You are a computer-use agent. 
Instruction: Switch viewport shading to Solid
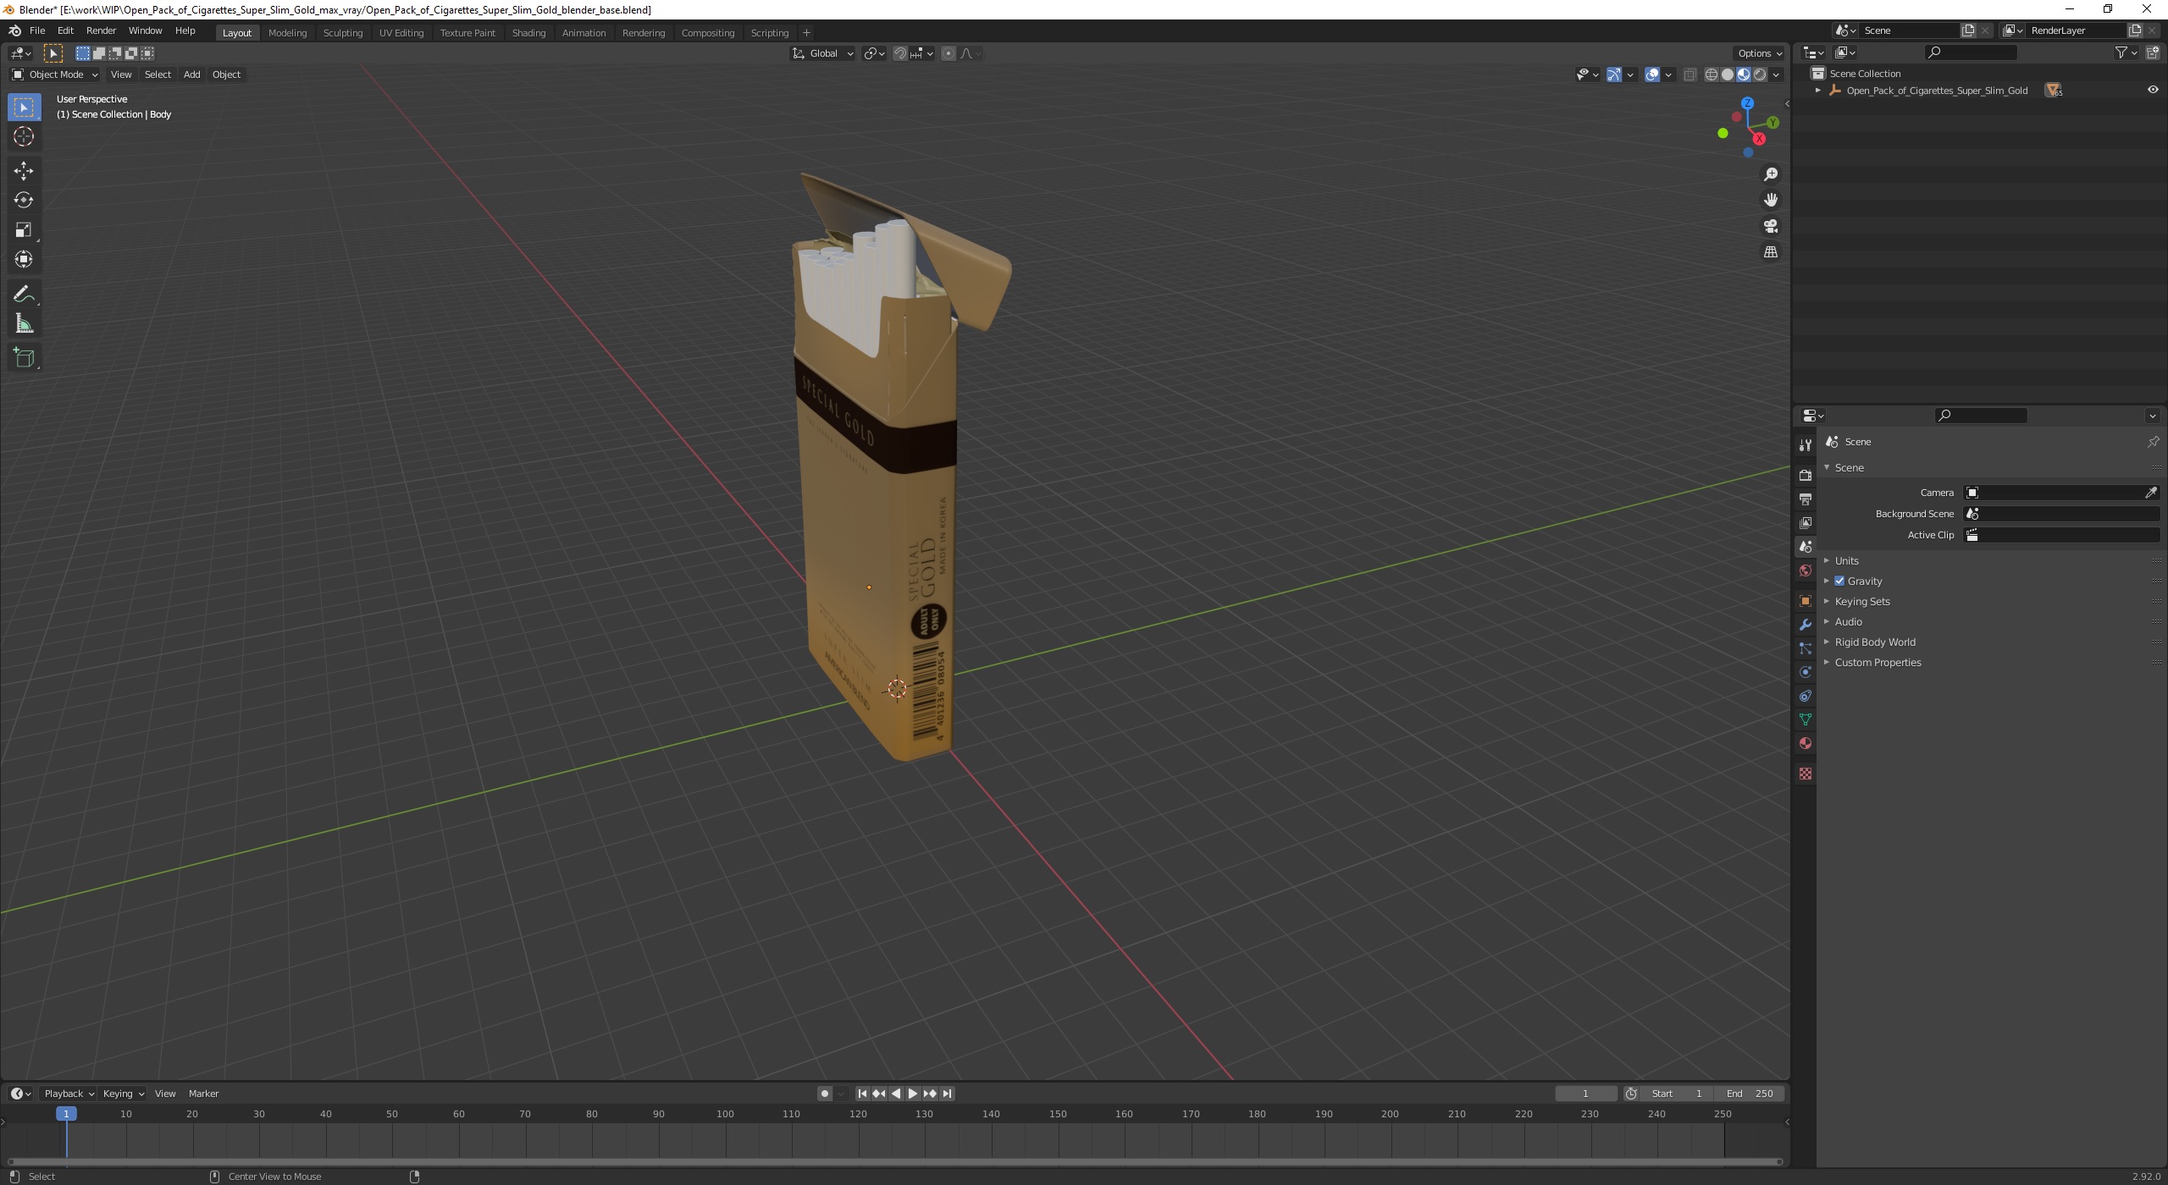pos(1728,74)
